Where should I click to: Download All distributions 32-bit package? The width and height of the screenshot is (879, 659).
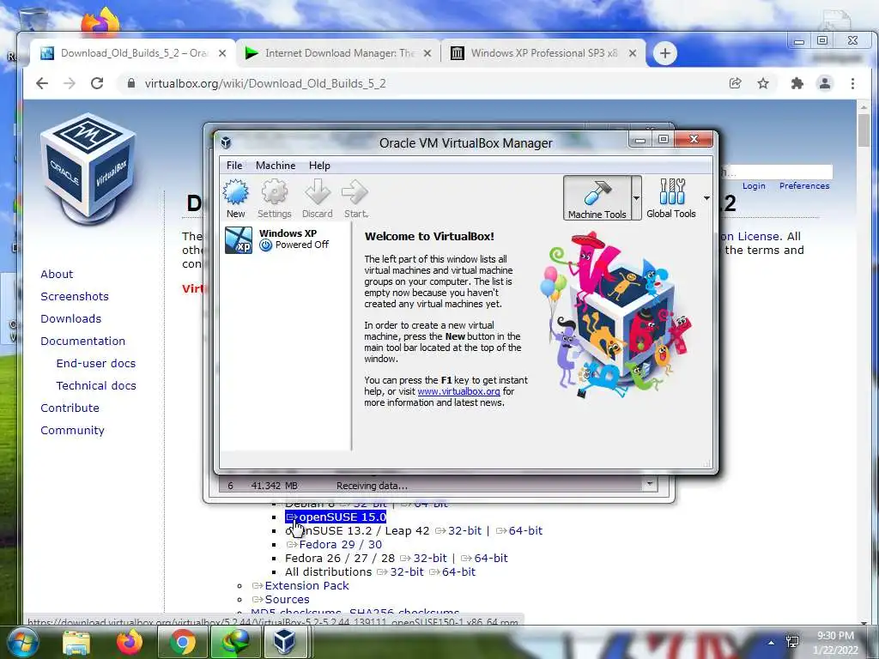[401, 571]
